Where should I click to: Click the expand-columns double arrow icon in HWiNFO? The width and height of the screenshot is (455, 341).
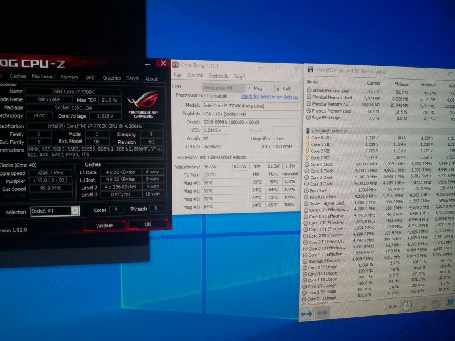[x=307, y=314]
